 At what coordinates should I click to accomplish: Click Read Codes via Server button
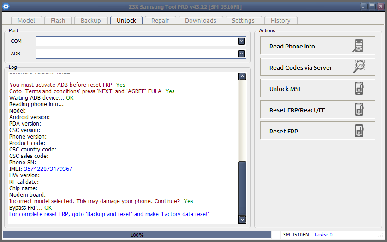pyautogui.click(x=317, y=67)
